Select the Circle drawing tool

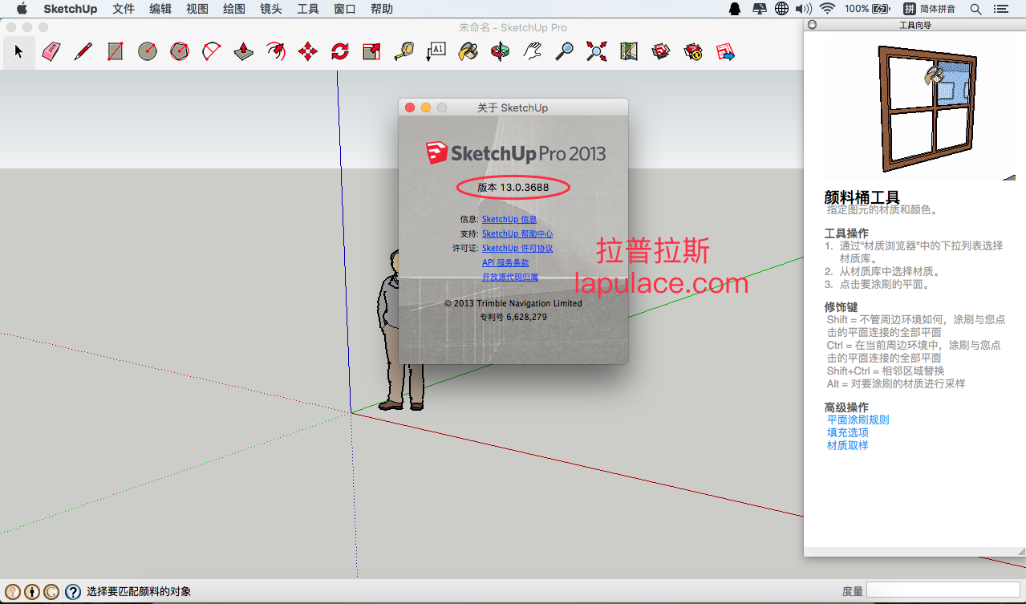coord(147,52)
